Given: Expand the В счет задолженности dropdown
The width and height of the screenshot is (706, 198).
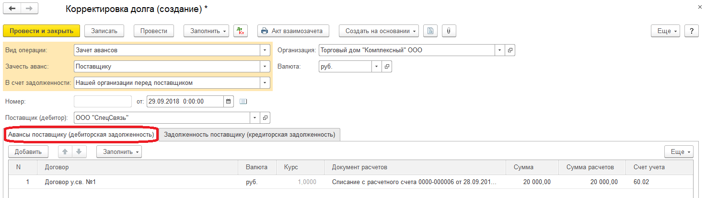Looking at the screenshot, I should 265,82.
